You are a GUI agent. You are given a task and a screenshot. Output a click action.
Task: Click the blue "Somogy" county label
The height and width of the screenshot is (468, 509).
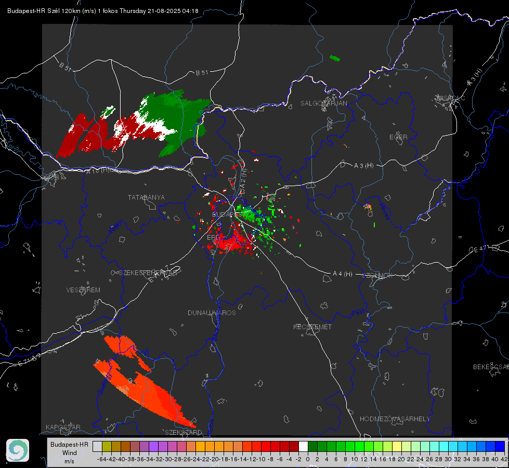105,384
